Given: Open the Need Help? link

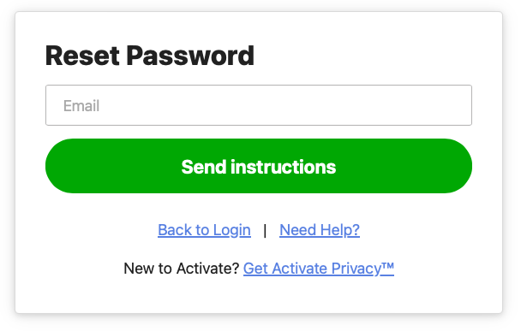Looking at the screenshot, I should click(320, 230).
